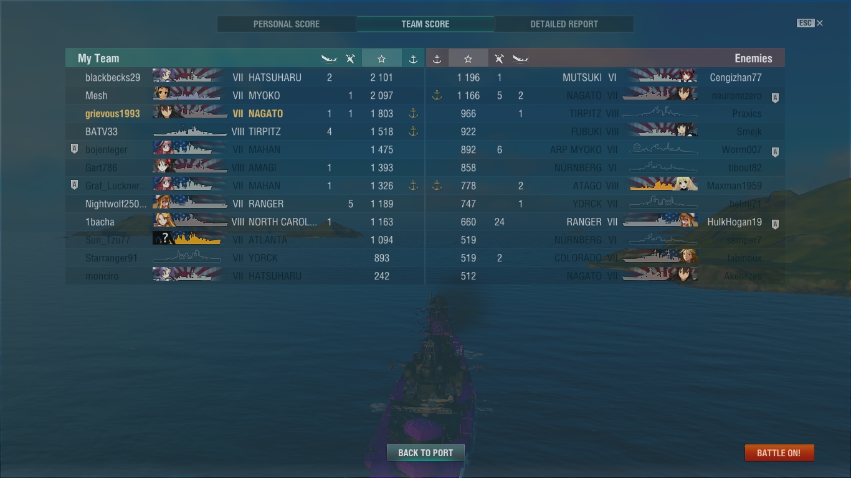
Task: Return with the Back to Port button
Action: 425,452
